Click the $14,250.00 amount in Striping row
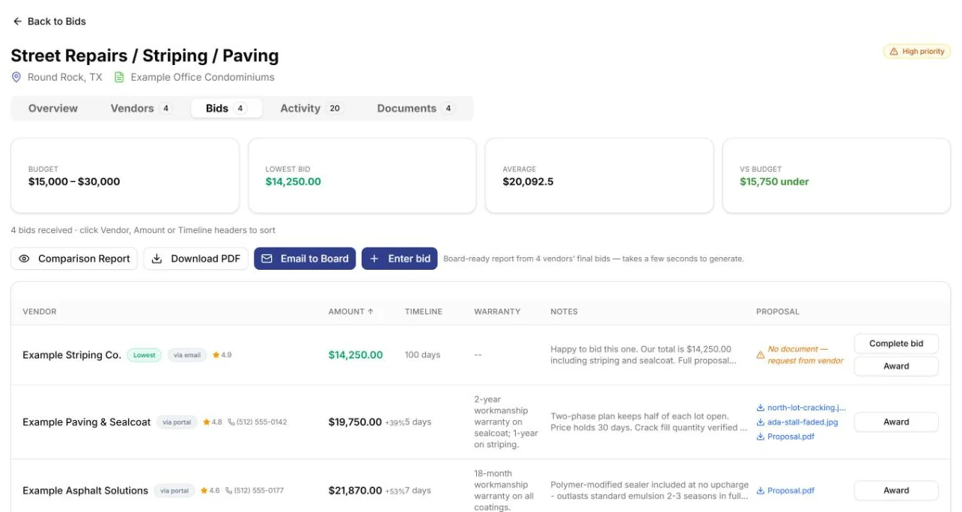Image resolution: width=962 pixels, height=512 pixels. (356, 355)
